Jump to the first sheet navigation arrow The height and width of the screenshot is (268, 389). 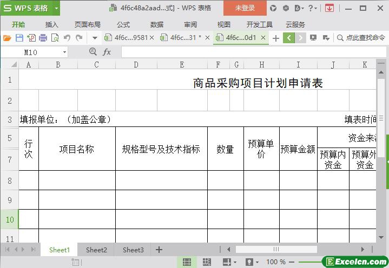[x=8, y=250]
